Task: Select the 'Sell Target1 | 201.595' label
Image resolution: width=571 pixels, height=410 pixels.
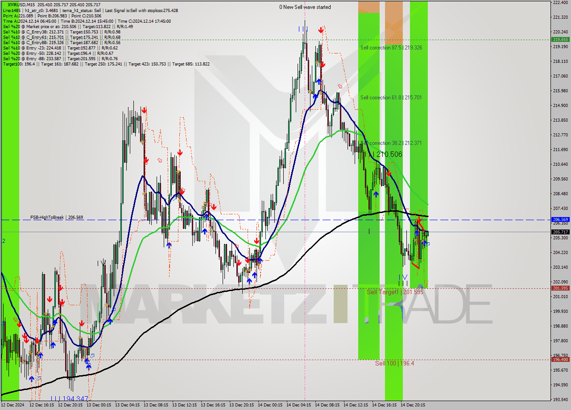Action: pyautogui.click(x=395, y=292)
